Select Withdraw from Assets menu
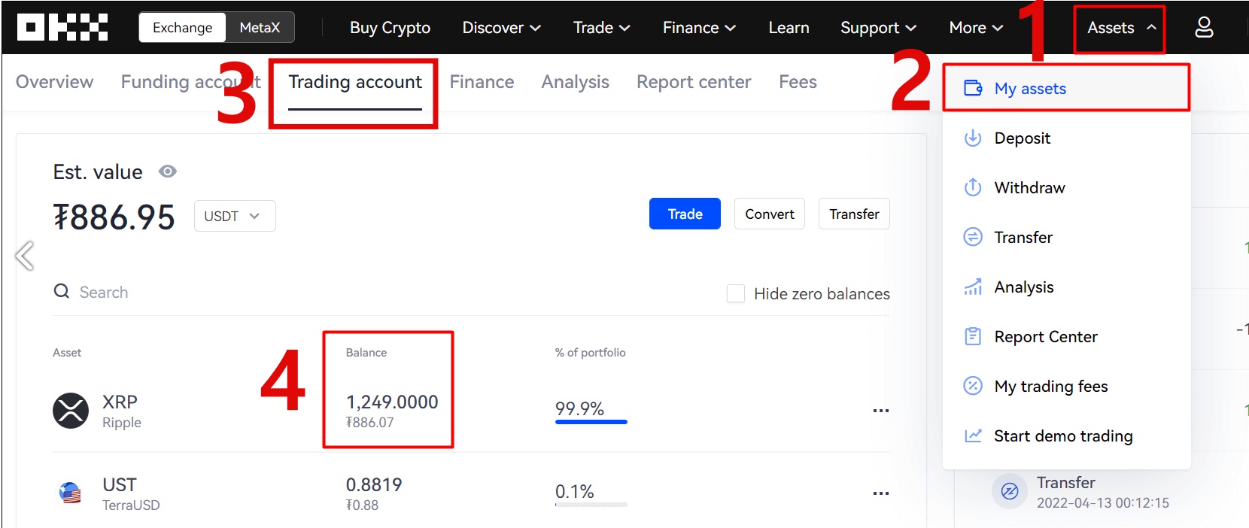Viewport: 1249px width, 528px height. coord(1066,187)
